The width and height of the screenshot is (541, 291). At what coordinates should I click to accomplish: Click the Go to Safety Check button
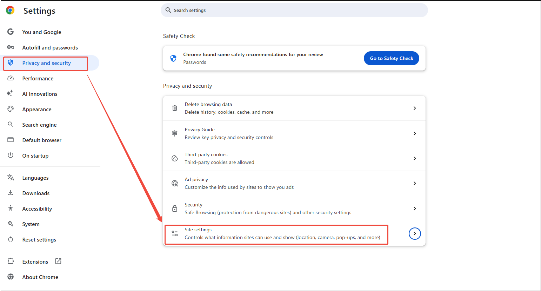[x=391, y=58]
